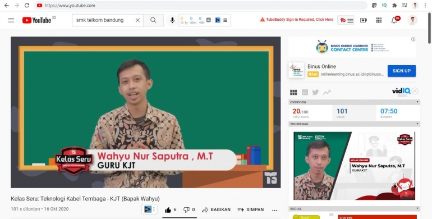Click the SIGN UP button for Binus Online
This screenshot has height=219, width=432.
401,71
